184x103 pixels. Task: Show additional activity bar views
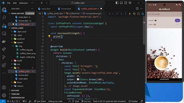point(4,73)
